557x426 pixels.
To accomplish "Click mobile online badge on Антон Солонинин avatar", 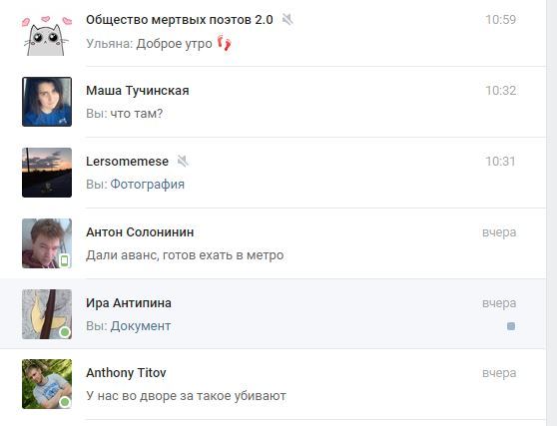I will pos(64,261).
